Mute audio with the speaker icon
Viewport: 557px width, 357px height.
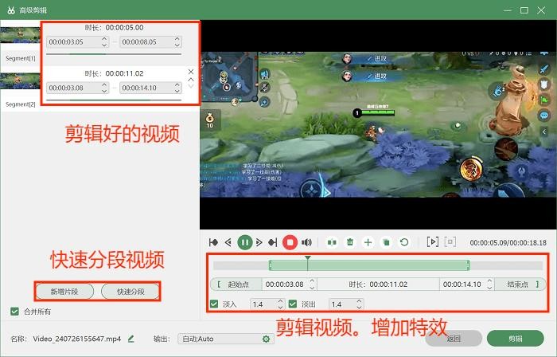click(x=306, y=241)
